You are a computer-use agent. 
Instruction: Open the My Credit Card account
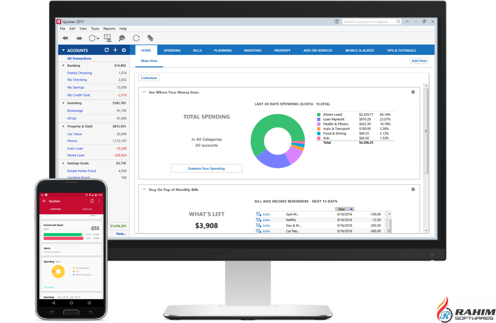pos(79,95)
